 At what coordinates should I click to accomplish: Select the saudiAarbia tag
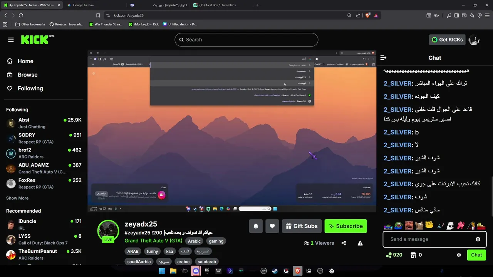pyautogui.click(x=139, y=262)
